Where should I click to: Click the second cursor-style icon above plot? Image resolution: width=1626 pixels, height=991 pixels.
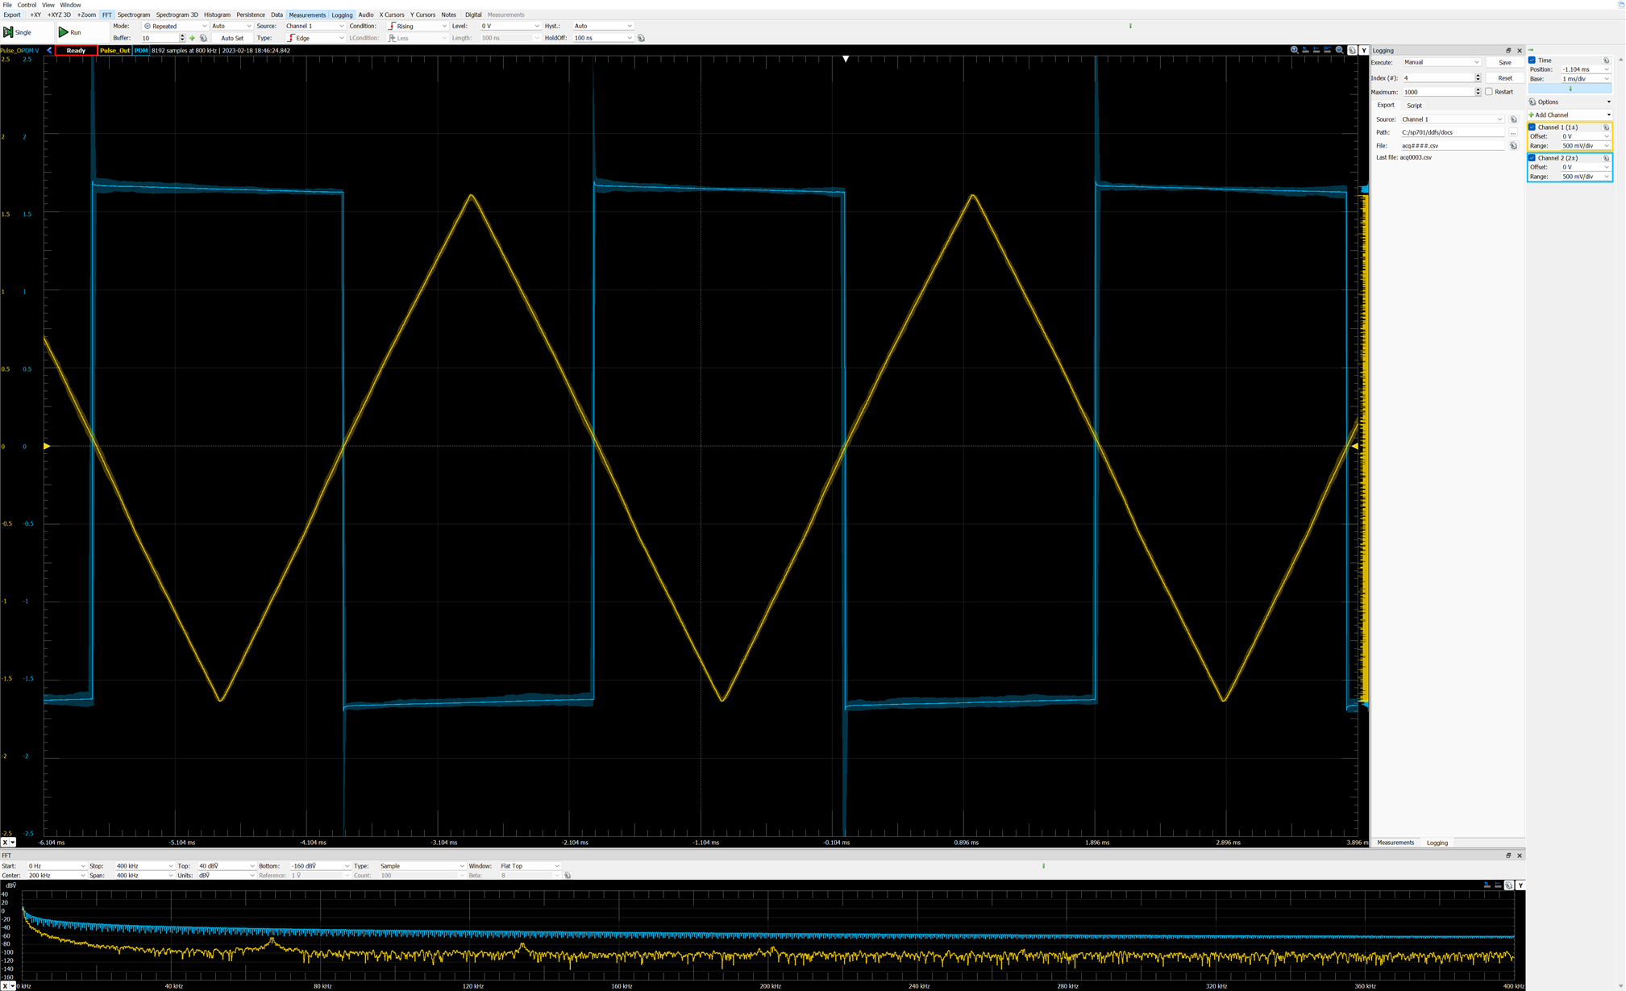pyautogui.click(x=1305, y=50)
